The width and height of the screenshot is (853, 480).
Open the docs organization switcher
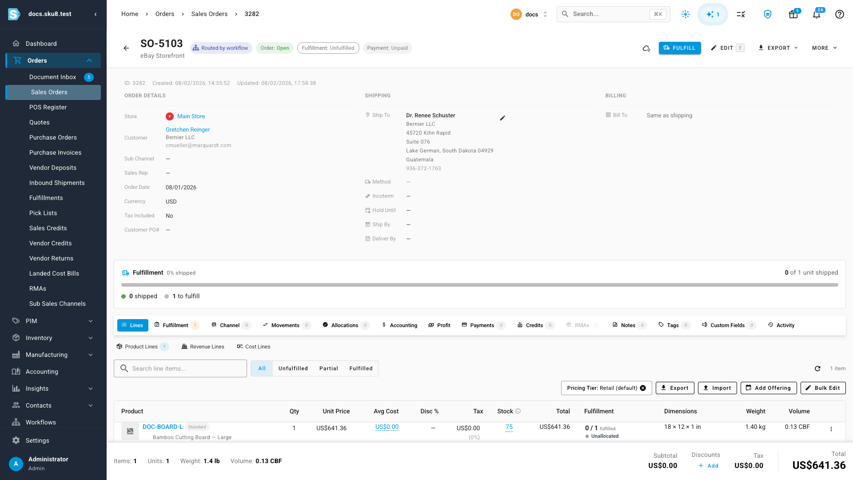[530, 14]
